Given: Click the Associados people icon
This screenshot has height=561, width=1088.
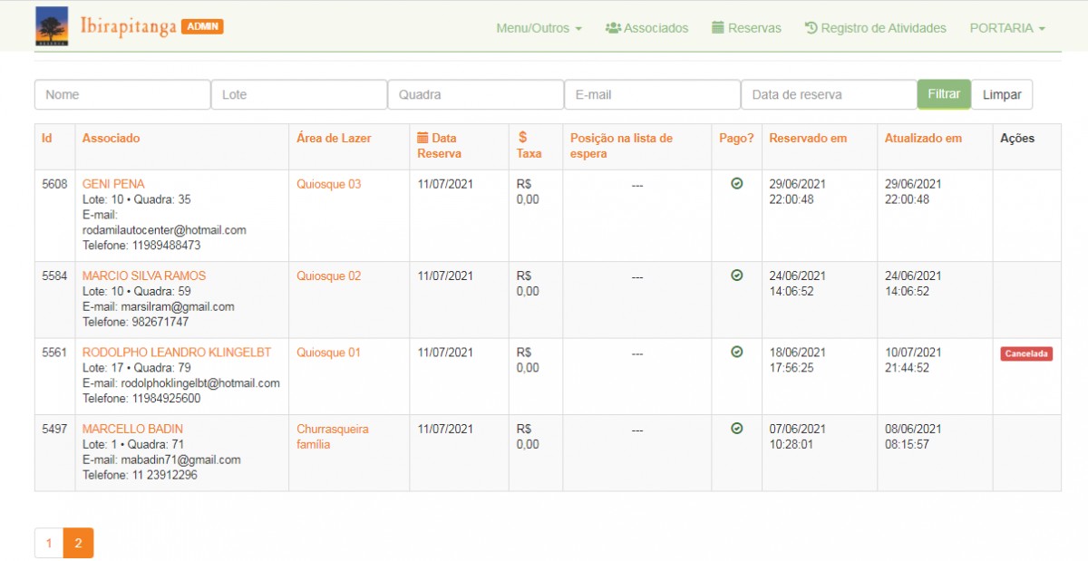Looking at the screenshot, I should coord(613,28).
